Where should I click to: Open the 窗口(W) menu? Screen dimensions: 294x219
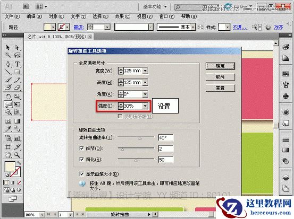[167, 16]
